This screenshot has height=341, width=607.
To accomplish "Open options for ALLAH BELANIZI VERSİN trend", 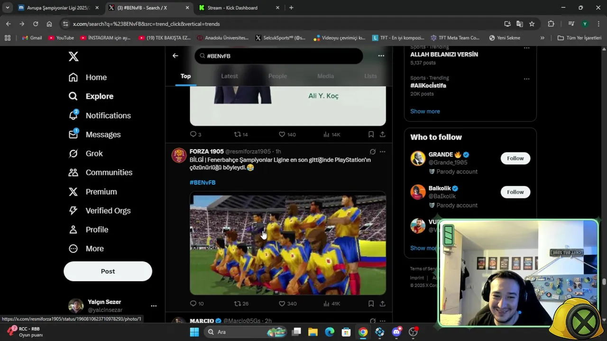I will pos(526,48).
